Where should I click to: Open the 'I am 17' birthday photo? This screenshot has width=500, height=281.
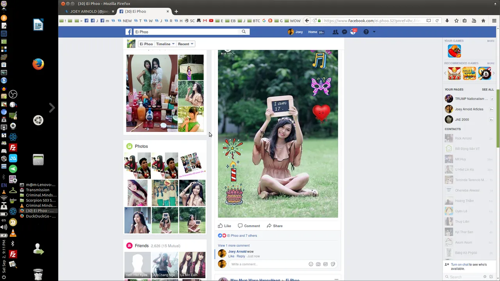coord(278,133)
